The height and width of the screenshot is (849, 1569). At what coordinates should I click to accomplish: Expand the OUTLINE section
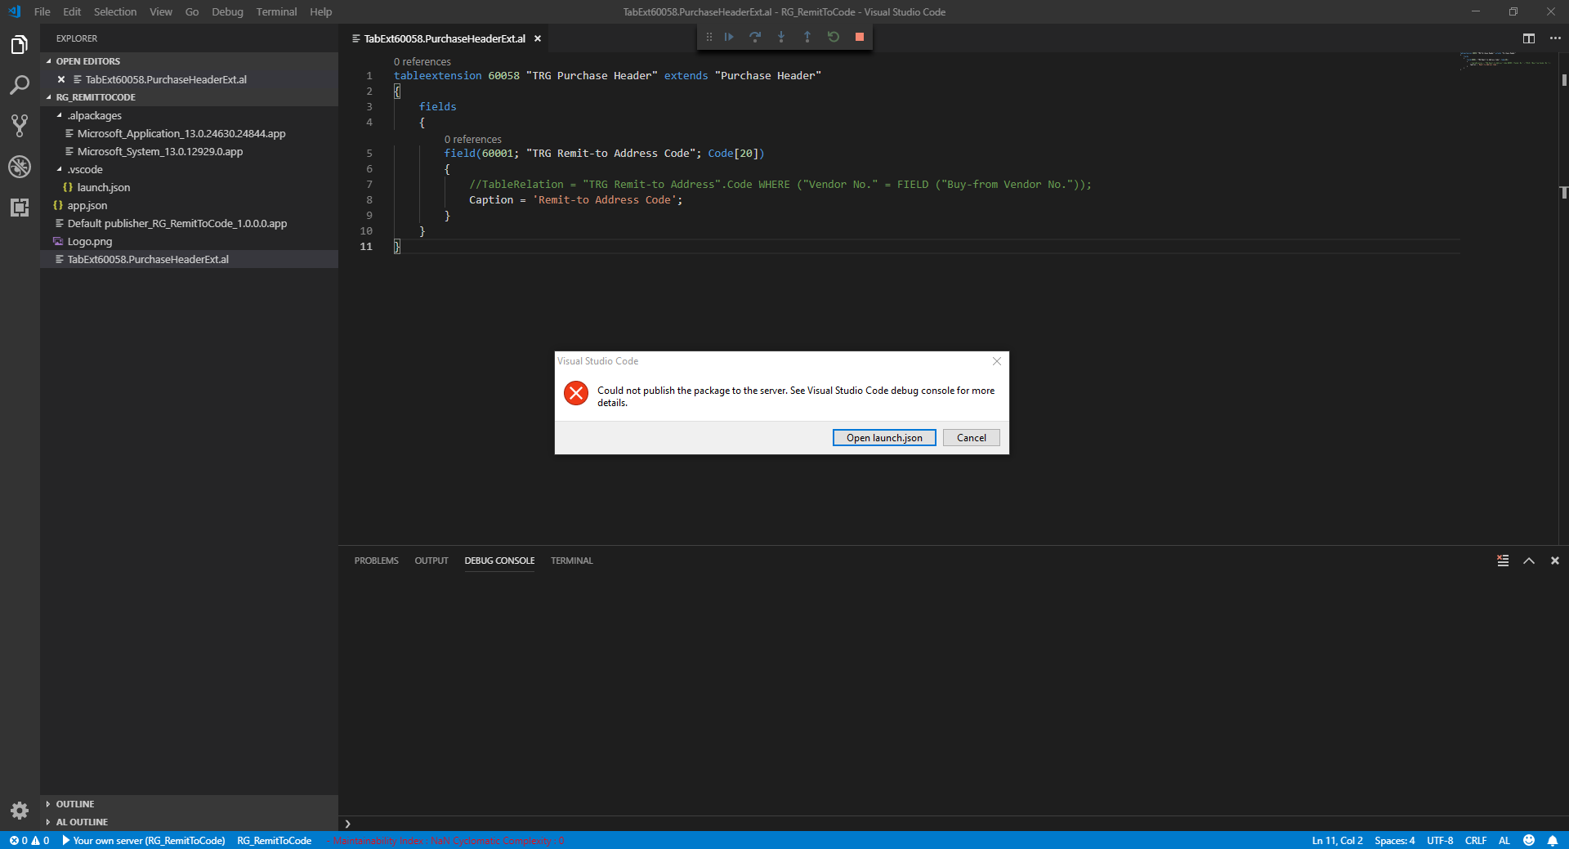(x=49, y=803)
